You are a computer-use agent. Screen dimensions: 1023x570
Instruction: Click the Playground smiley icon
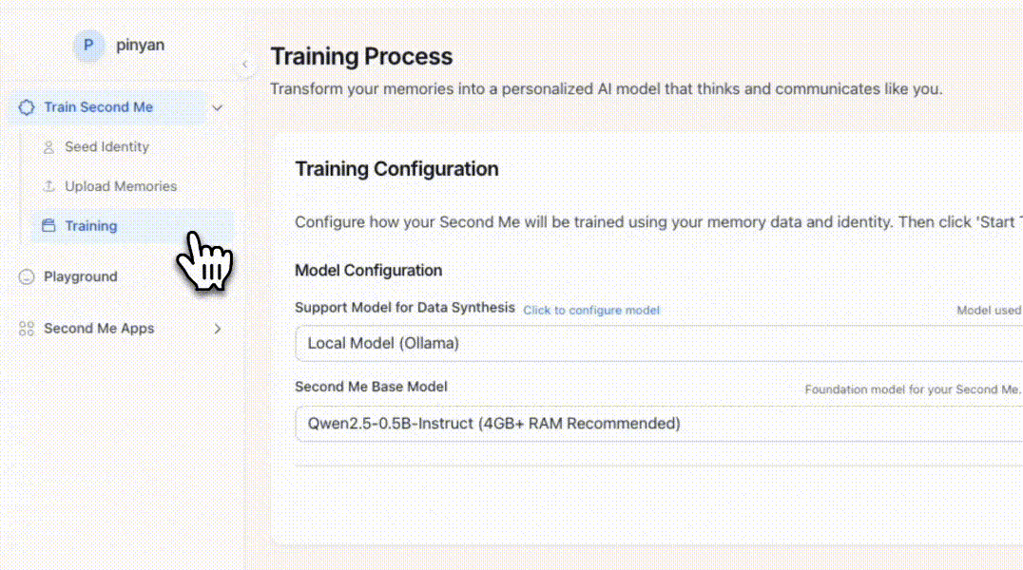click(27, 277)
